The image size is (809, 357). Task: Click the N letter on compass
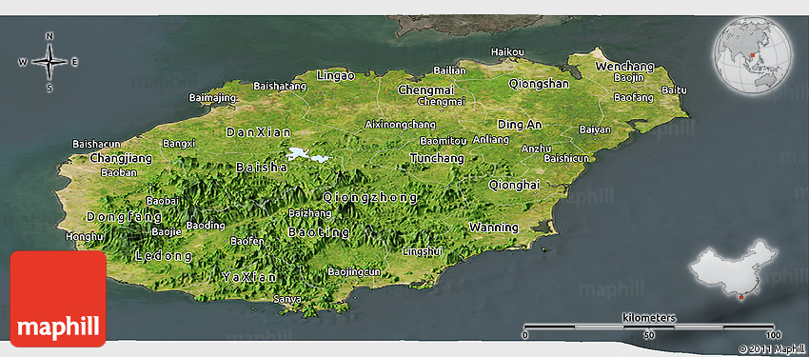coord(49,36)
